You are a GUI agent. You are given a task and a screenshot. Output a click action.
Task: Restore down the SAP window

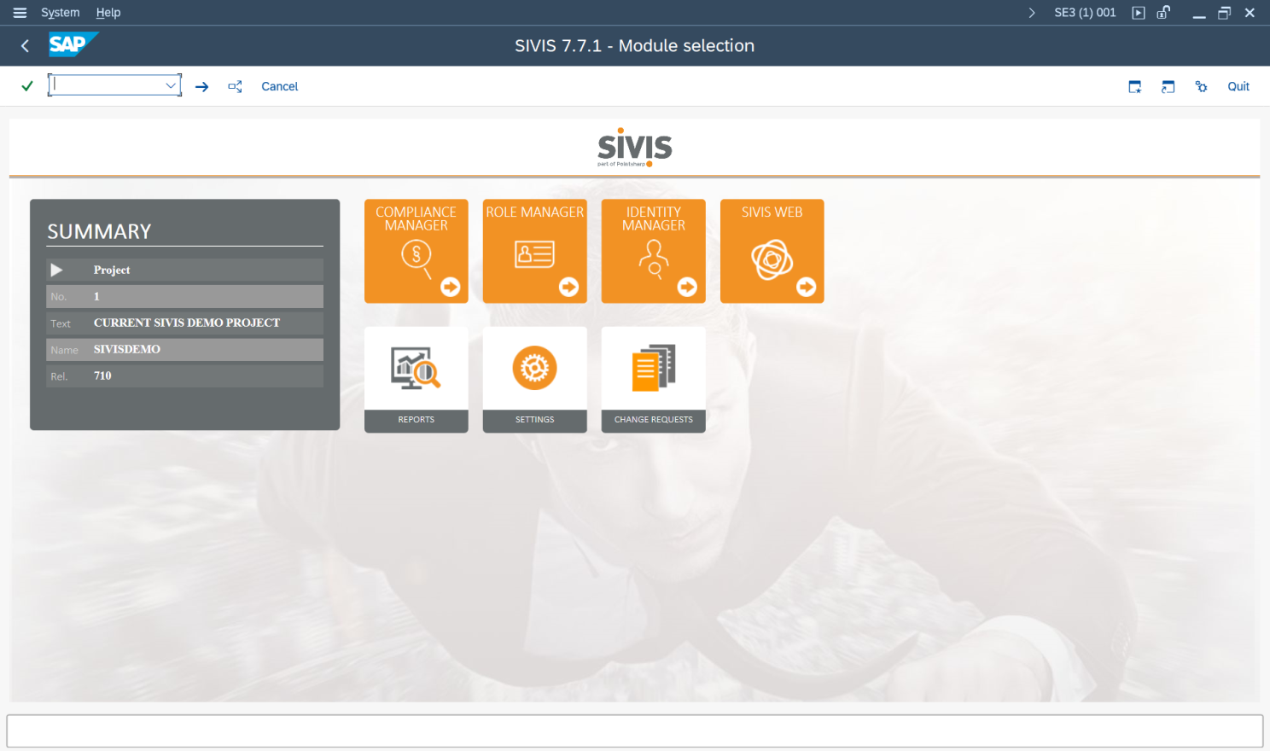(x=1224, y=13)
